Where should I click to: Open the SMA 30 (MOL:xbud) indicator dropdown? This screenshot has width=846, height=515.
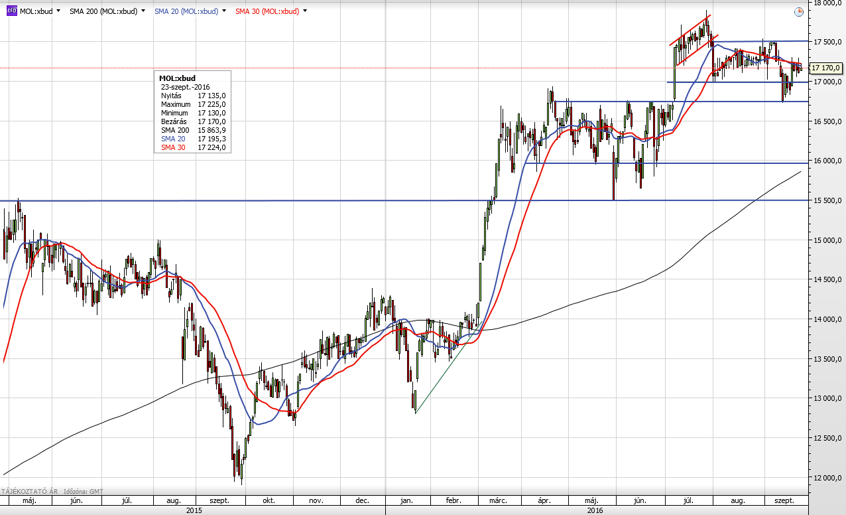tap(306, 11)
